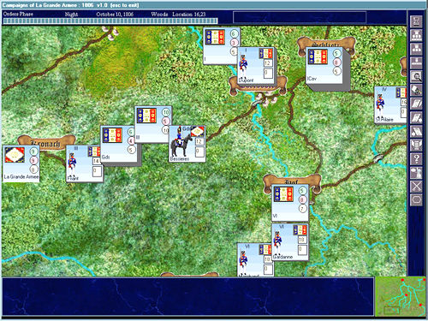Screen dimensions: 428x321
Task: Select the Bessieres cavalry leader counter
Action: (187, 144)
